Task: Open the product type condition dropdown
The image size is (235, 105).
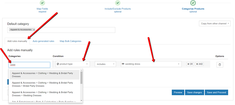Action: (73, 64)
